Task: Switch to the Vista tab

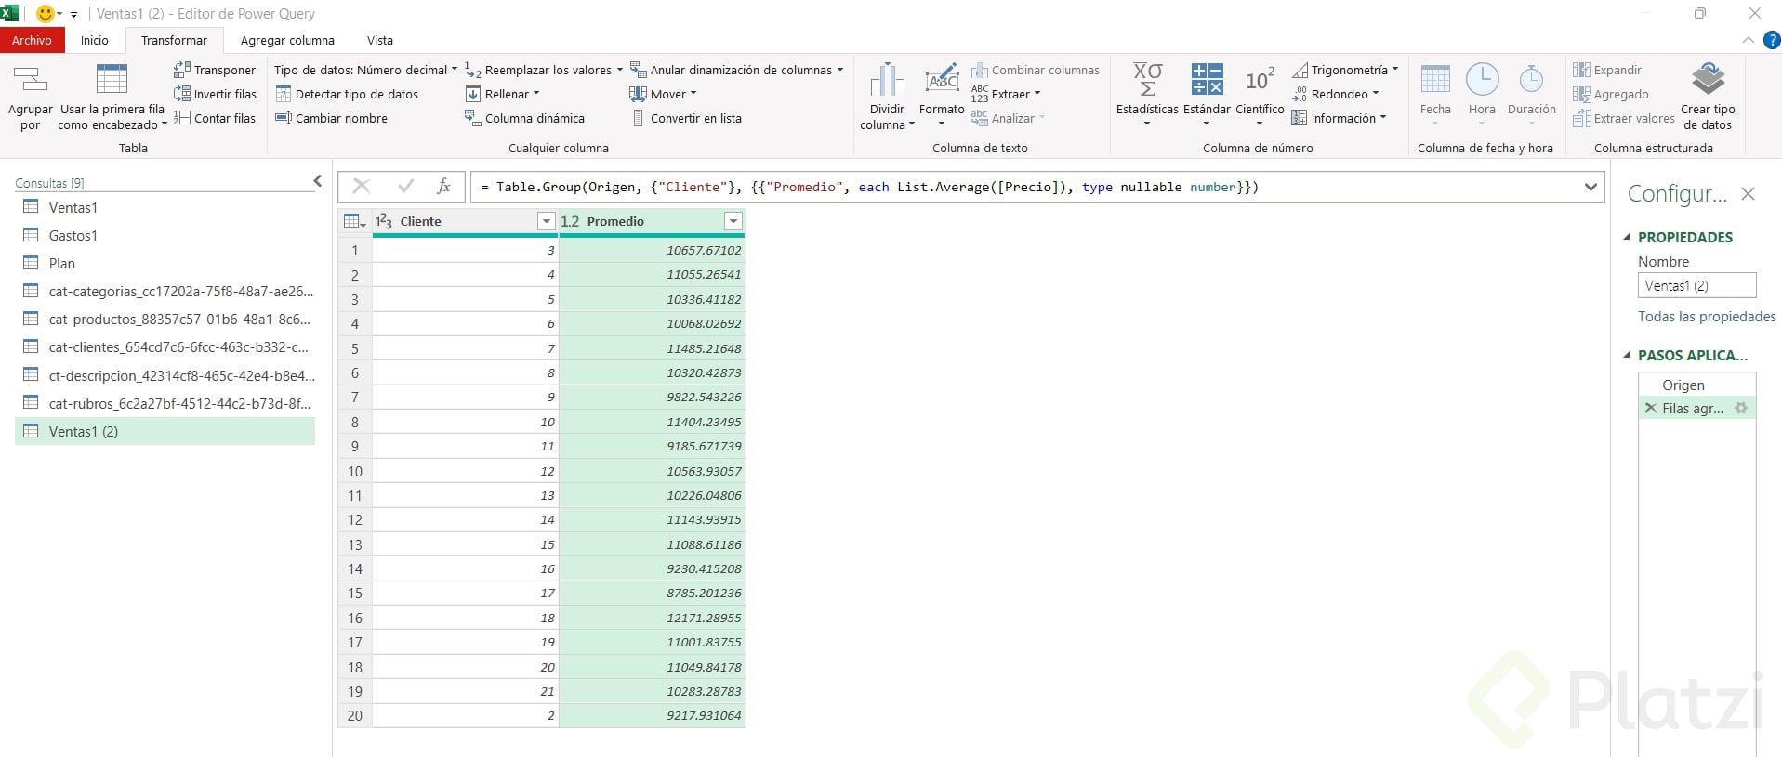Action: click(x=380, y=40)
